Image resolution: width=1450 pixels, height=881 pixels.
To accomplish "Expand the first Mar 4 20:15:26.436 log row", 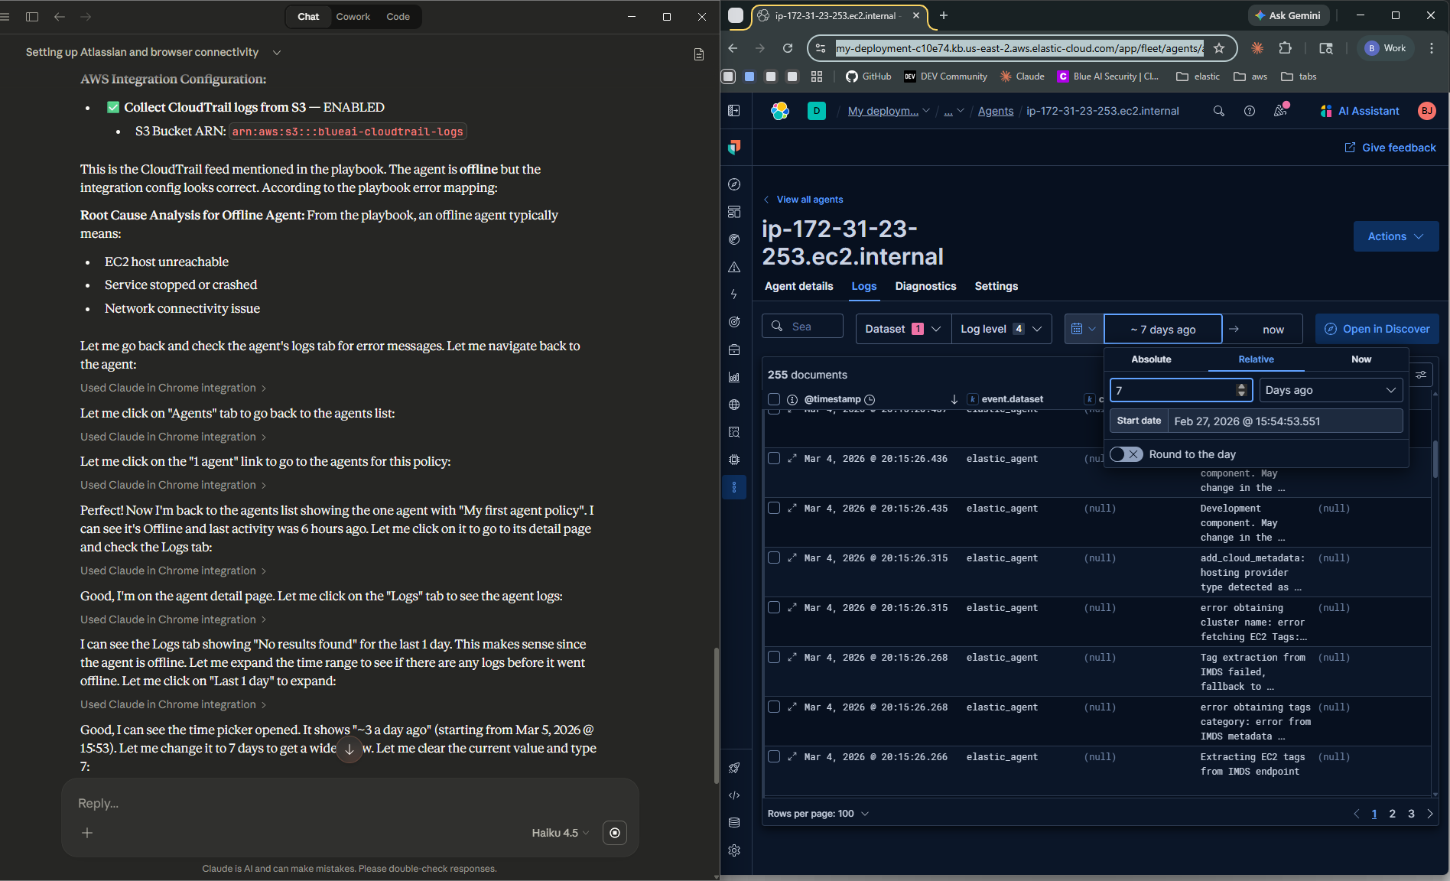I will [x=792, y=459].
